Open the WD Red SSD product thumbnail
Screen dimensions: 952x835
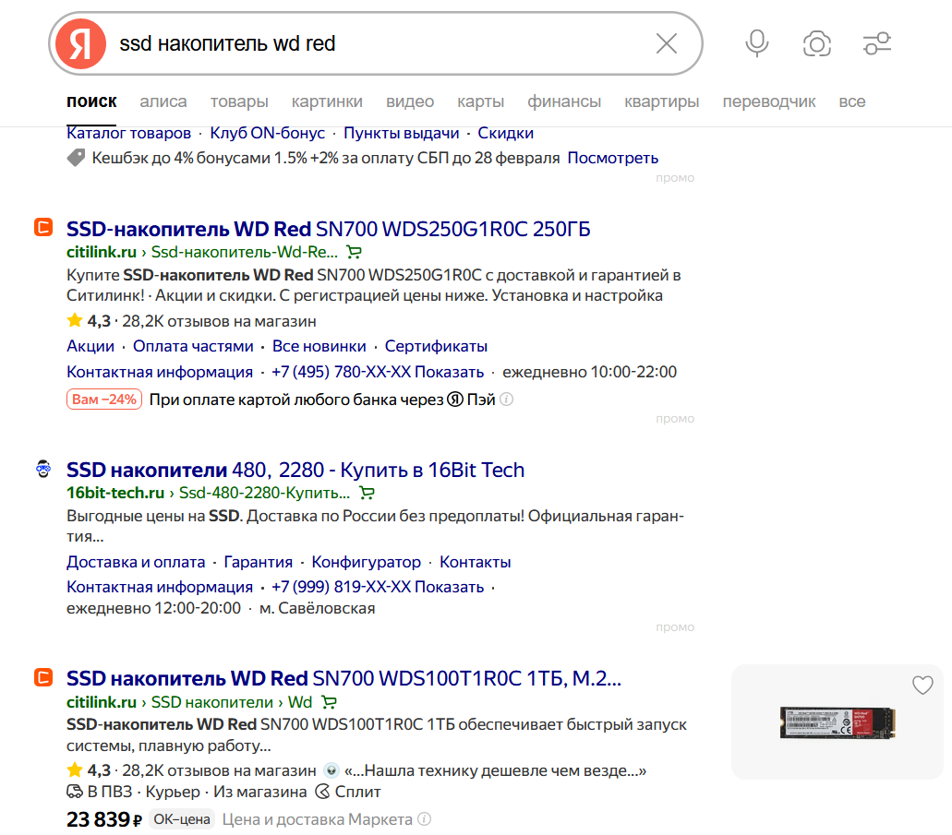tap(838, 722)
